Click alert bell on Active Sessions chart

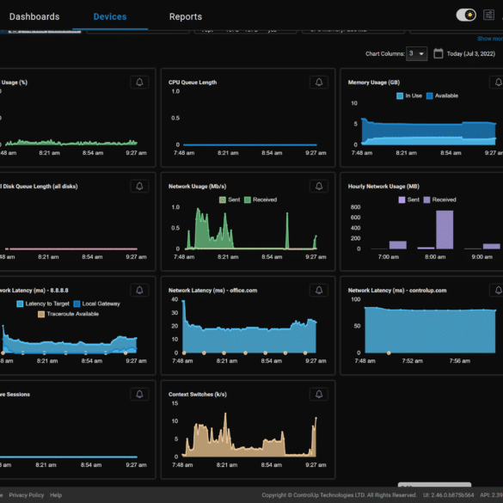[139, 394]
